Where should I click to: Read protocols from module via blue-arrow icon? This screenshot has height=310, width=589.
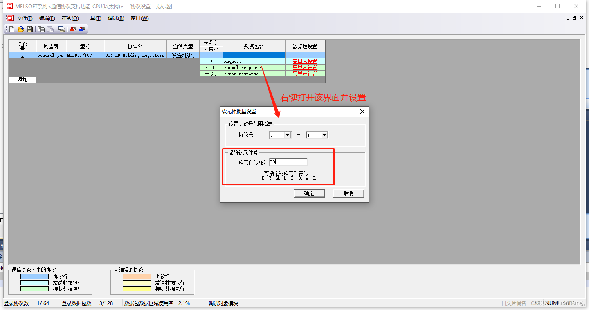(83, 29)
